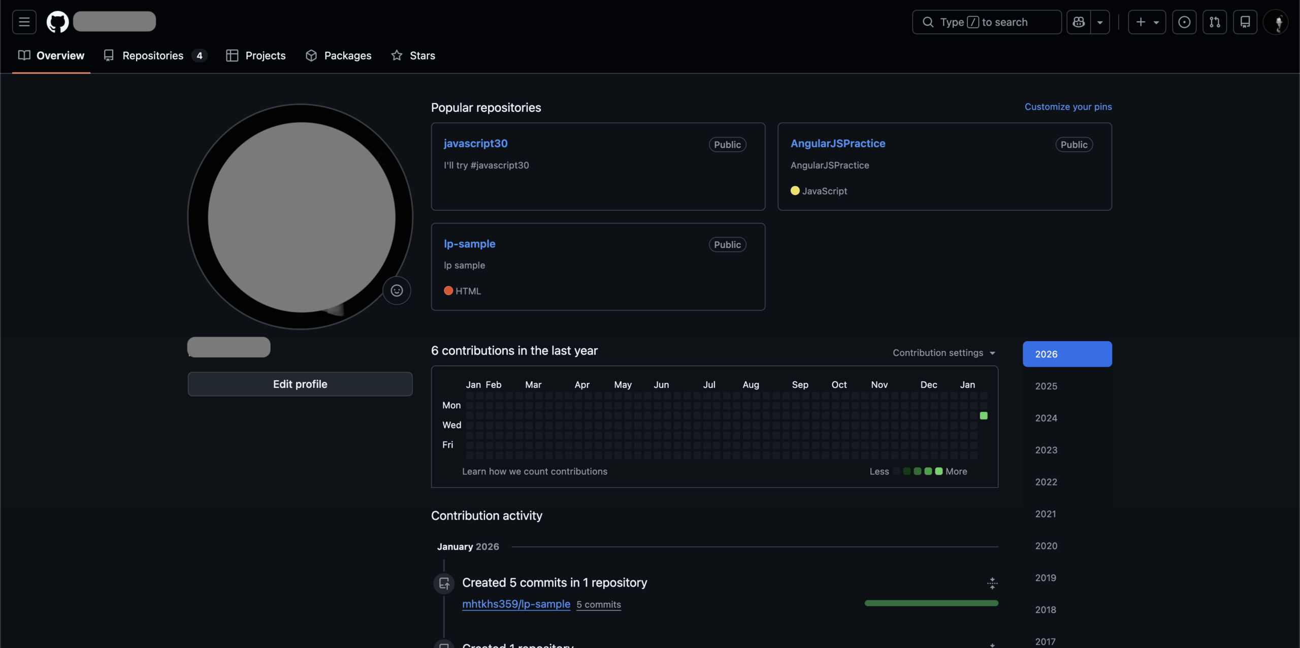Viewport: 1300px width, 648px height.
Task: Click the search input field
Action: (987, 22)
